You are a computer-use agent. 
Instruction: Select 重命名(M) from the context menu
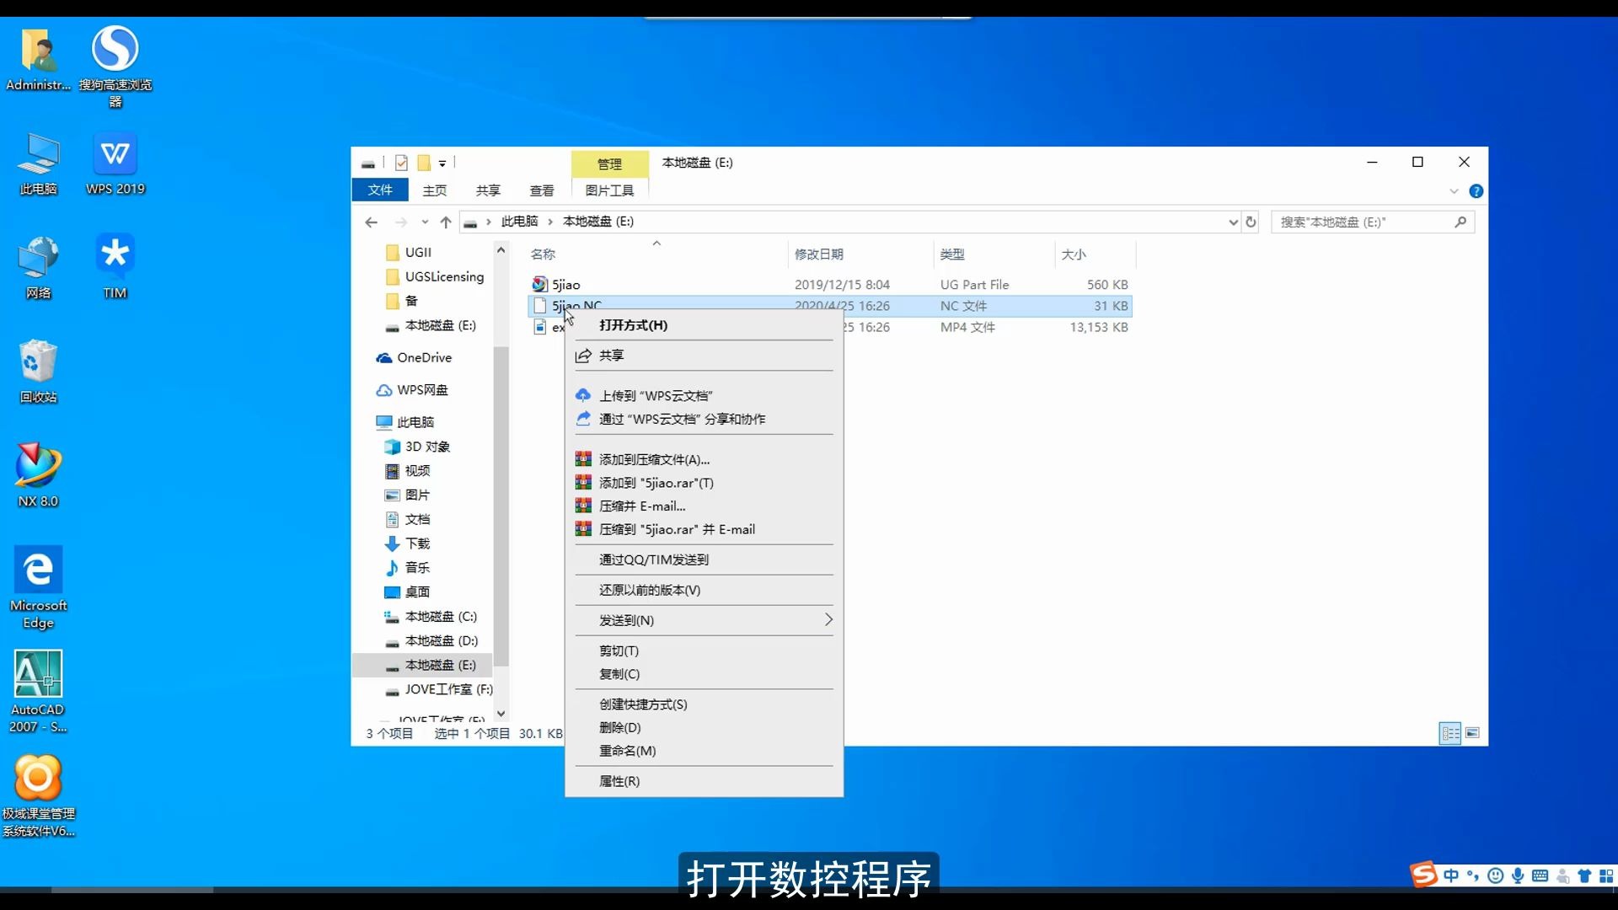pos(627,751)
